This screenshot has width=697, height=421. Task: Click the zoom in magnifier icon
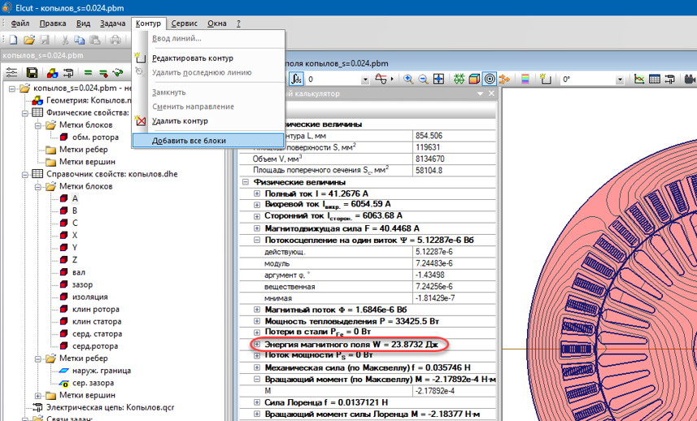[x=408, y=80]
